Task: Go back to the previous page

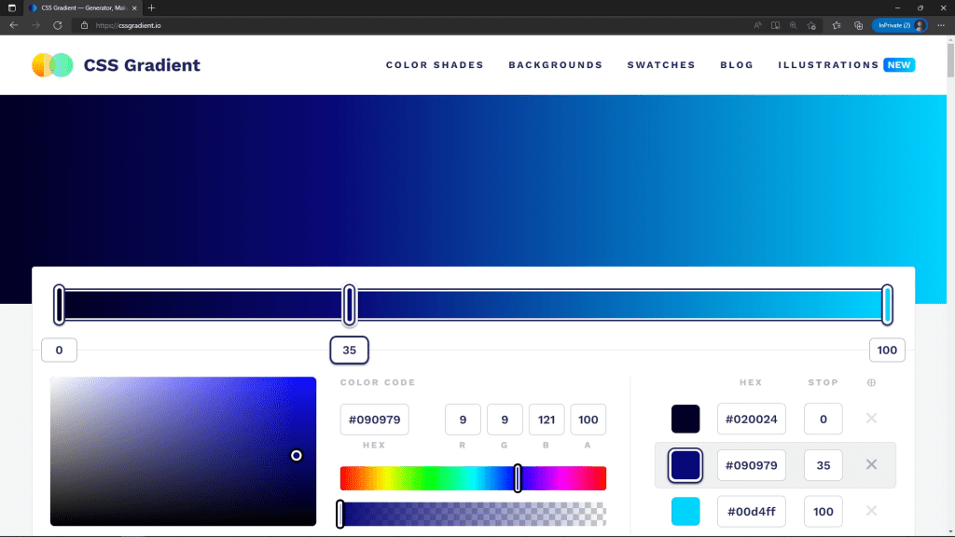Action: (13, 25)
